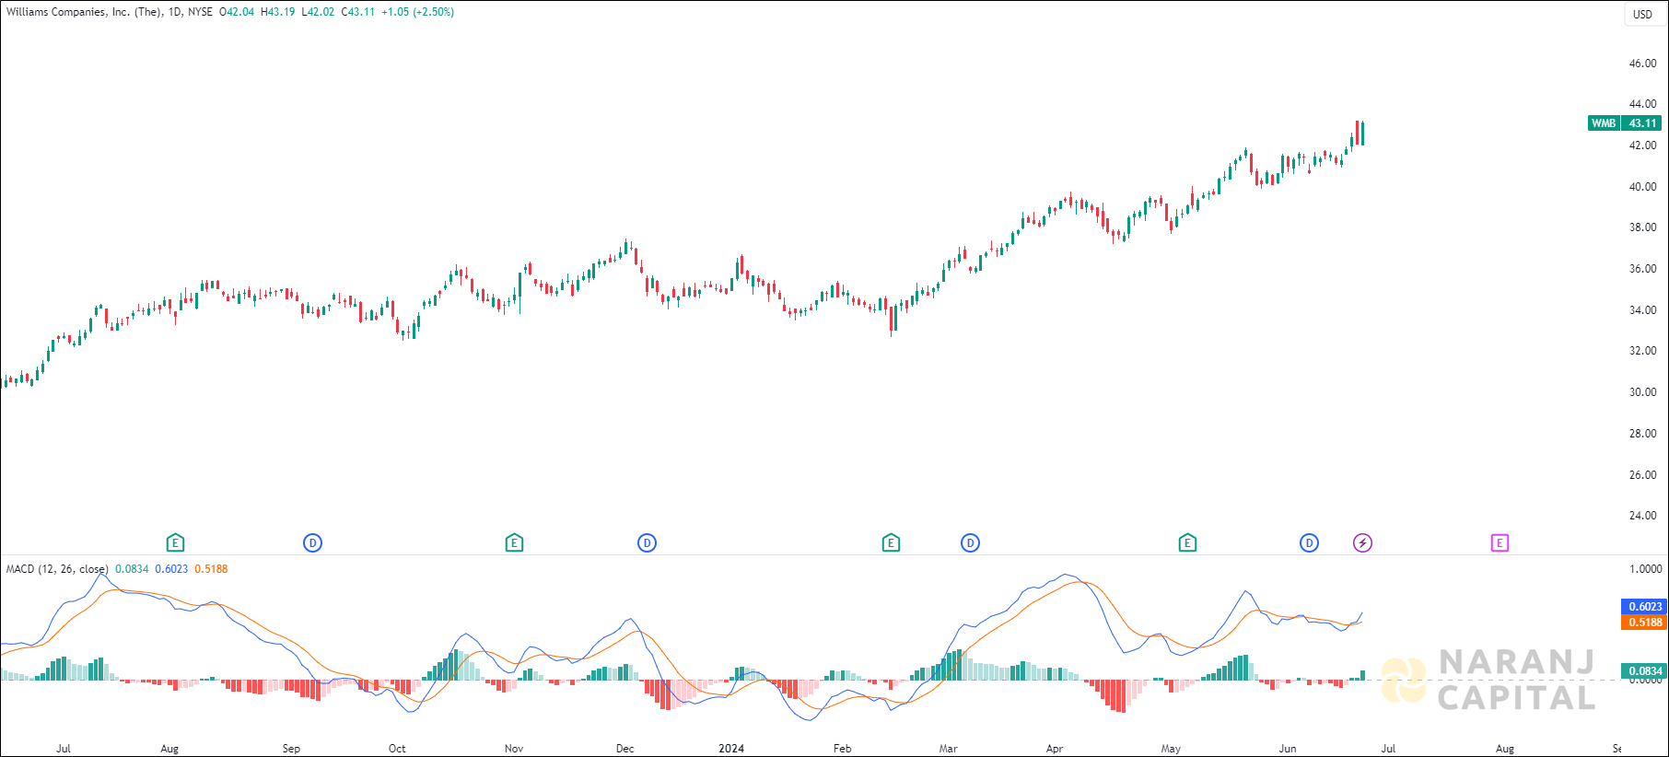Select the MACD (12, 26, close) indicator label
This screenshot has width=1669, height=757.
click(x=57, y=569)
